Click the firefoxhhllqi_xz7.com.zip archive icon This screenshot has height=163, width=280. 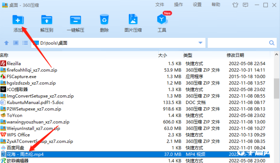coord(3,70)
